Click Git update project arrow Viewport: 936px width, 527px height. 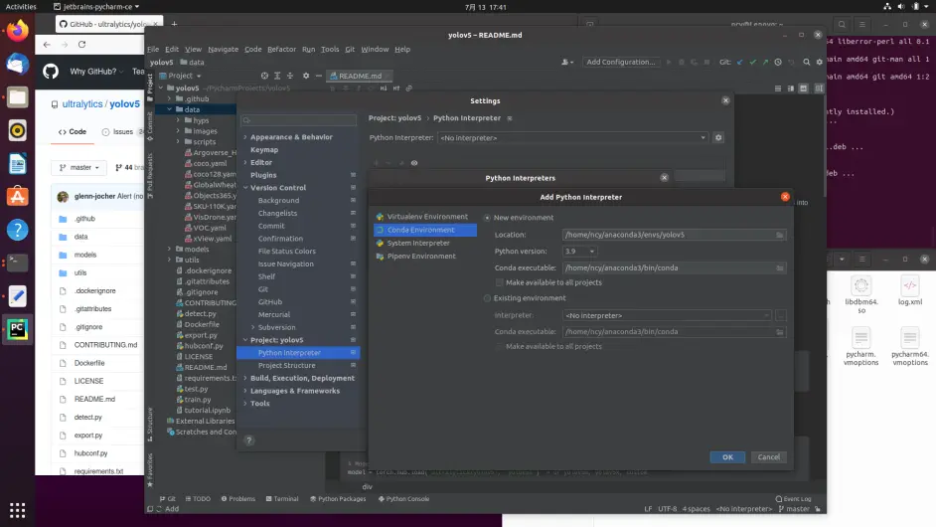coord(740,62)
